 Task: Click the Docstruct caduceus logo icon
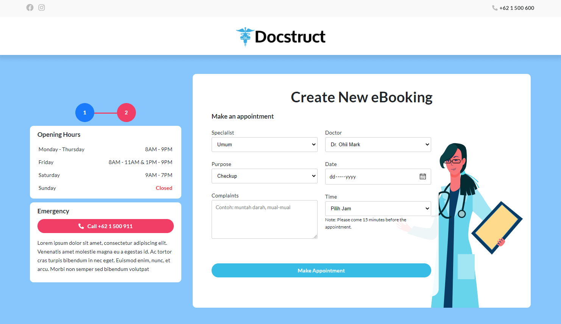(245, 37)
